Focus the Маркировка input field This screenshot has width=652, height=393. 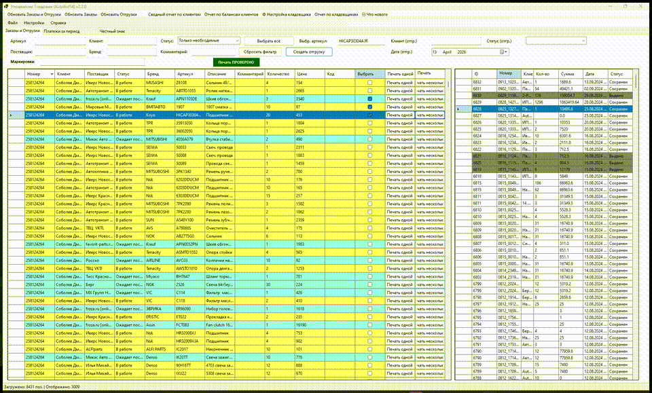click(x=92, y=62)
